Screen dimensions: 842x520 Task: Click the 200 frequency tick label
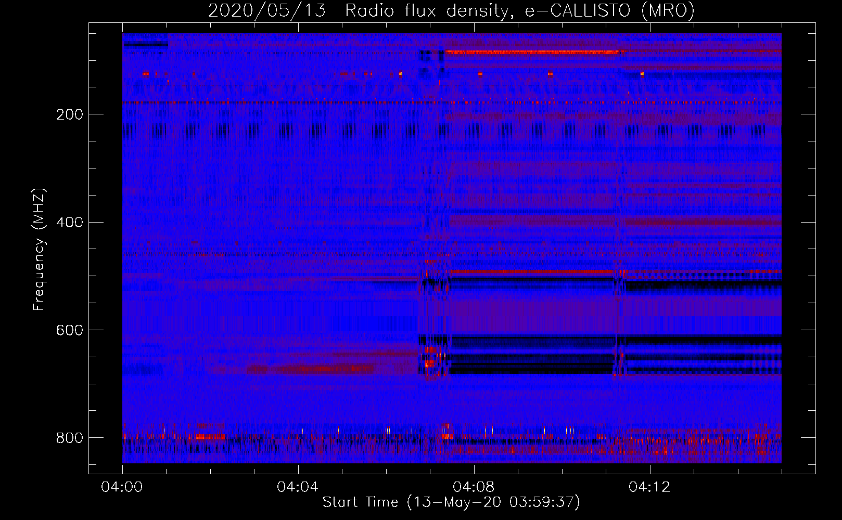tap(70, 114)
